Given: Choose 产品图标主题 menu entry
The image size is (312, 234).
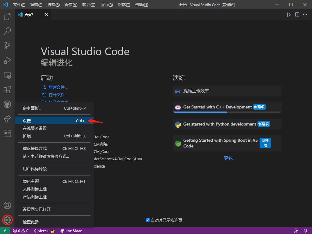Looking at the screenshot, I should [54, 197].
